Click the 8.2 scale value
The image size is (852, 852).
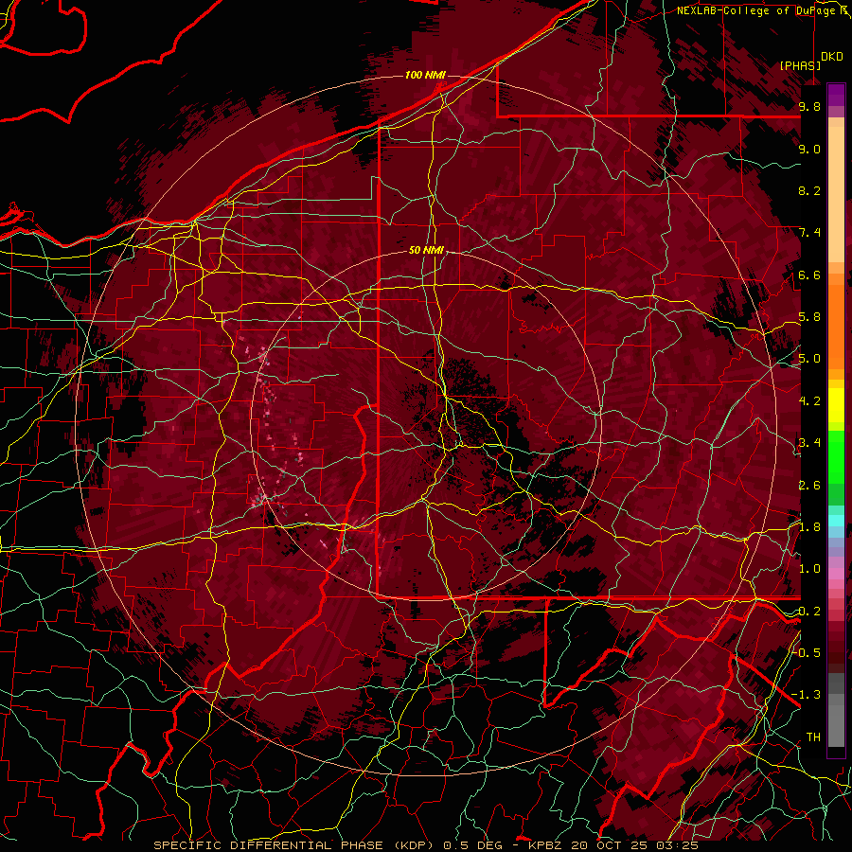point(809,190)
